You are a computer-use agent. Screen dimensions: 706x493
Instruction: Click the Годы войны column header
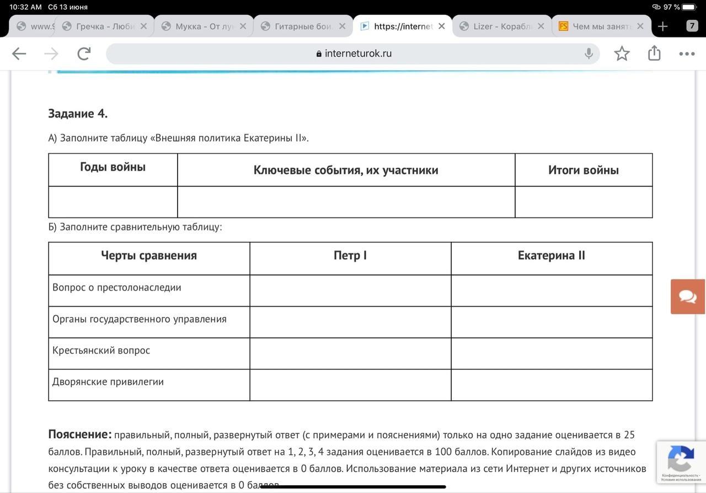(113, 167)
